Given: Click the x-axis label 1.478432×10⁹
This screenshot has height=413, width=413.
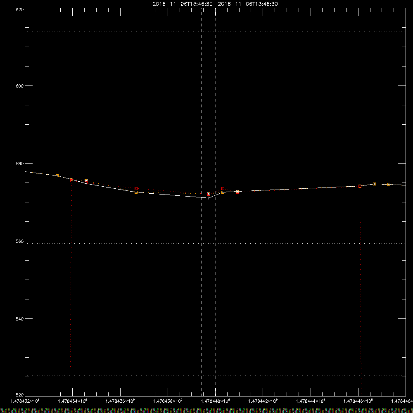Looking at the screenshot, I should coord(25,401).
